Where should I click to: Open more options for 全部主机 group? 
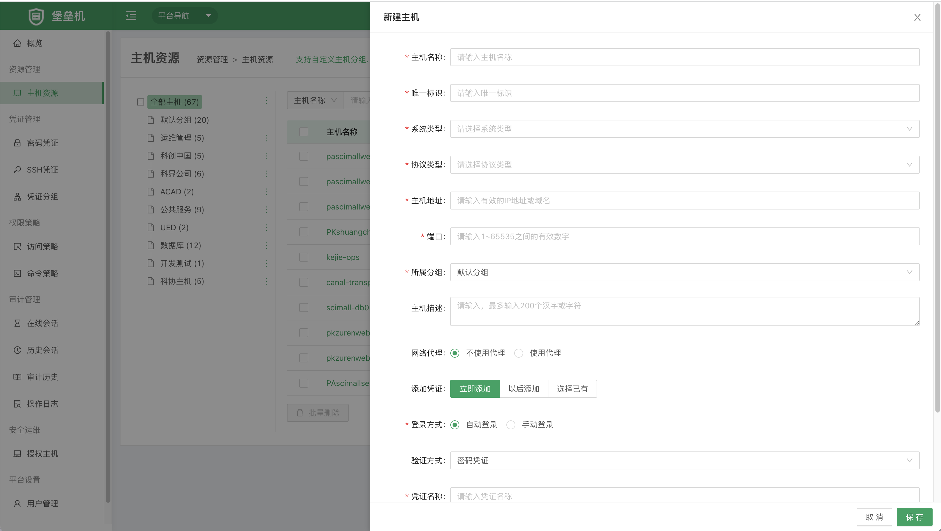(266, 101)
